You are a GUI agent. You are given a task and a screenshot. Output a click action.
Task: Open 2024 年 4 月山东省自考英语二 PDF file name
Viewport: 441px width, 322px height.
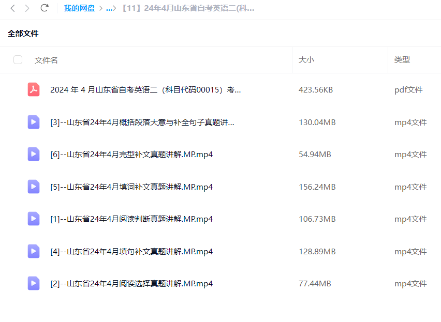point(145,90)
